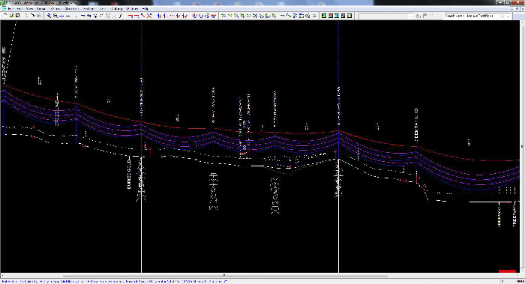525x284 pixels.
Task: Select the Zoom Out magnifier tool
Action: click(55, 16)
